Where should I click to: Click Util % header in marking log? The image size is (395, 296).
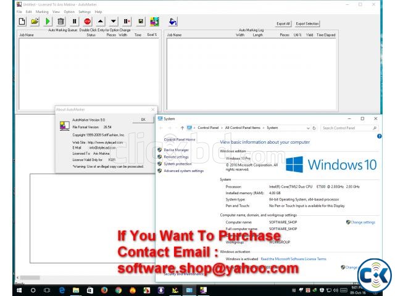tap(297, 35)
